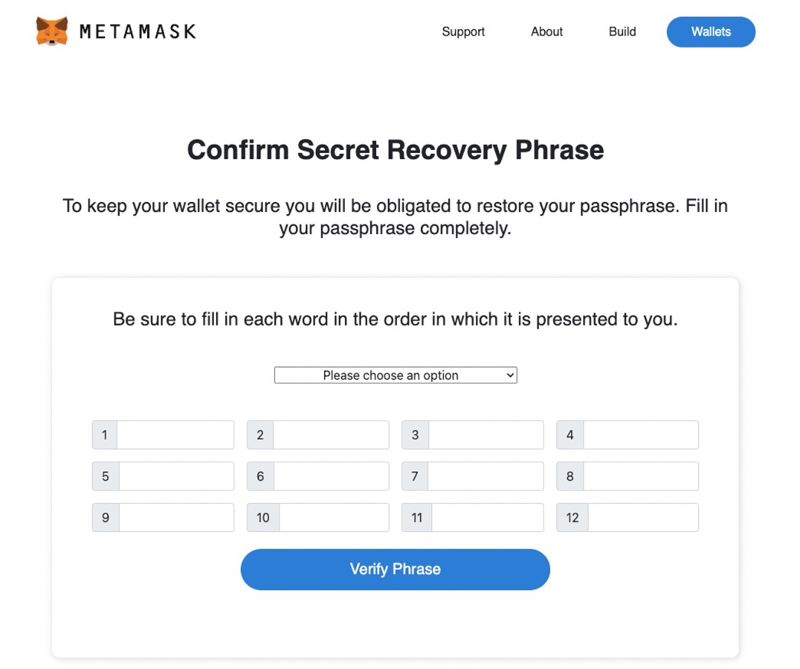Image resolution: width=800 pixels, height=669 pixels.
Task: Go to the Build link
Action: click(x=622, y=31)
